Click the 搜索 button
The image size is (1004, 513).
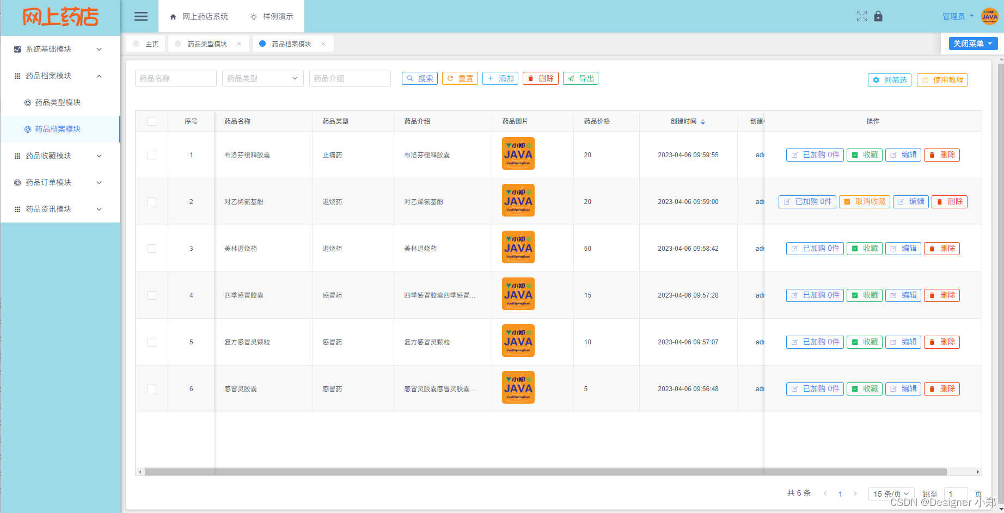tap(420, 78)
